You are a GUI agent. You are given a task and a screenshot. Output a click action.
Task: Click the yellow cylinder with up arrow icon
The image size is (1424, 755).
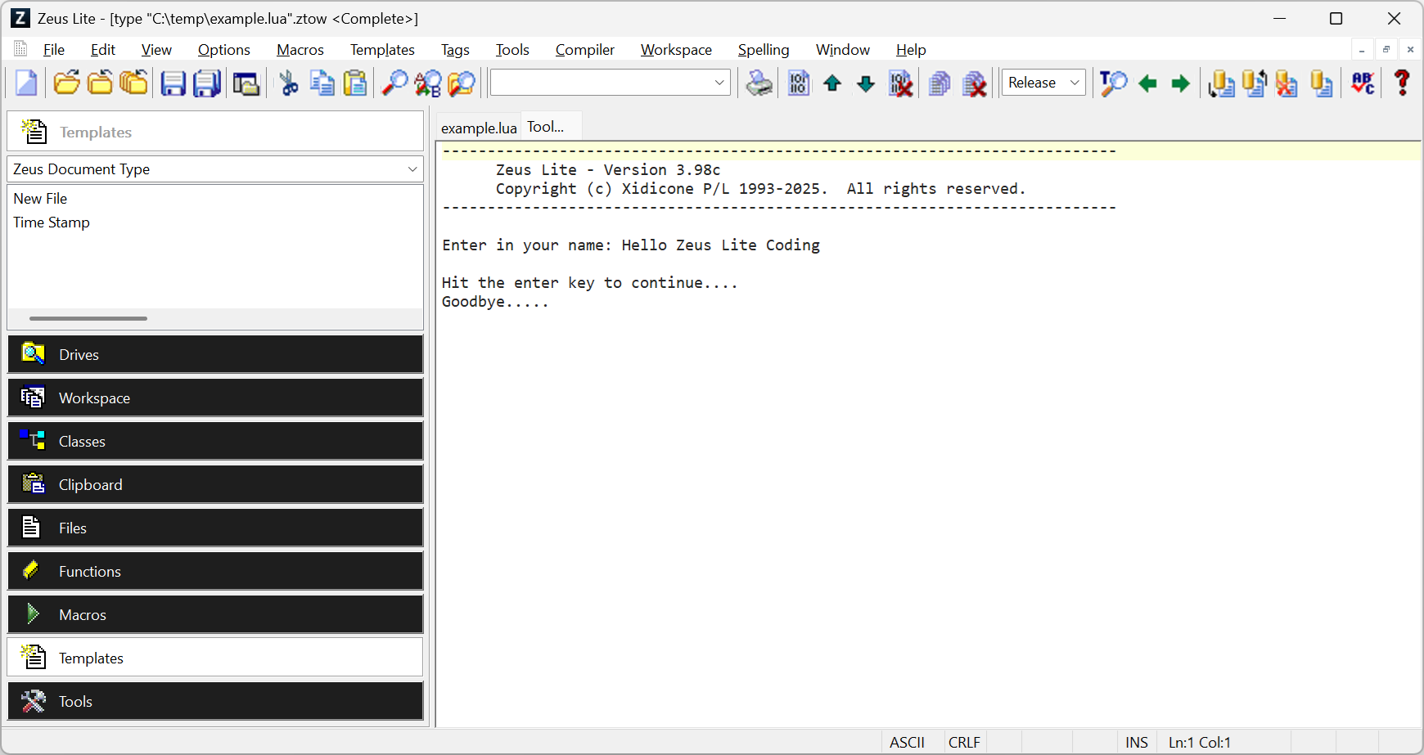pos(1255,83)
